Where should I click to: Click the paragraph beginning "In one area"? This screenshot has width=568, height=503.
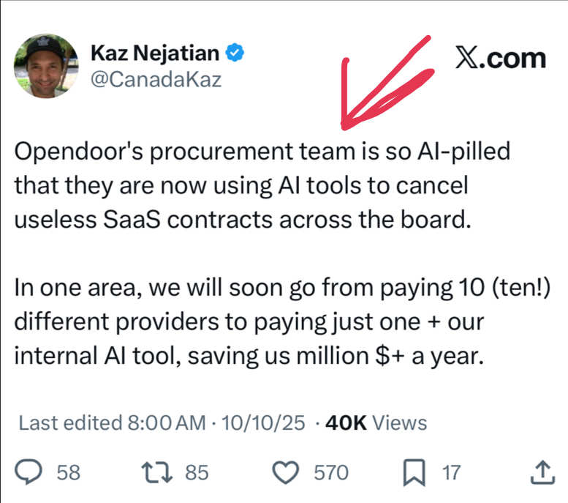pos(249,323)
